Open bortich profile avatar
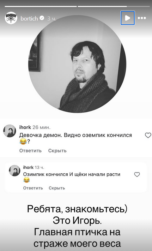The width and height of the screenshot is (152, 251). pyautogui.click(x=11, y=18)
